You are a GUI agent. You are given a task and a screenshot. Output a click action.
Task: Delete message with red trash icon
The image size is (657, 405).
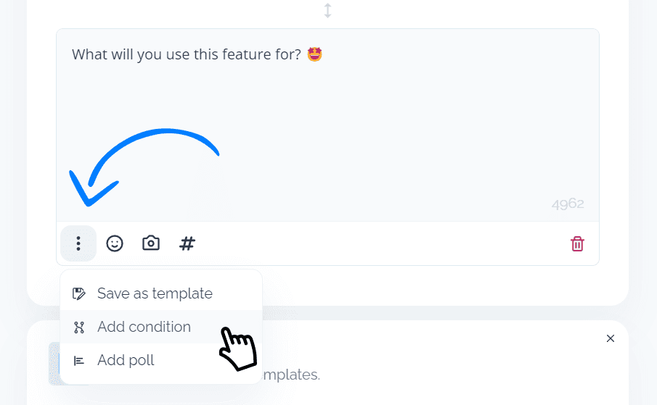point(577,243)
